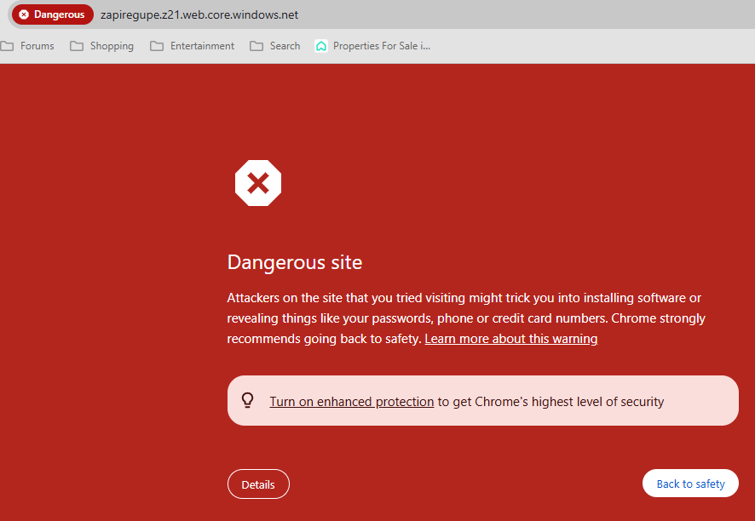Click the Shopping folder icon

(77, 46)
